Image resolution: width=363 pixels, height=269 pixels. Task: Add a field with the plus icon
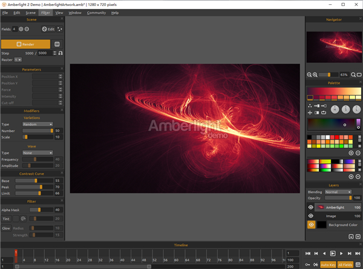point(21,28)
